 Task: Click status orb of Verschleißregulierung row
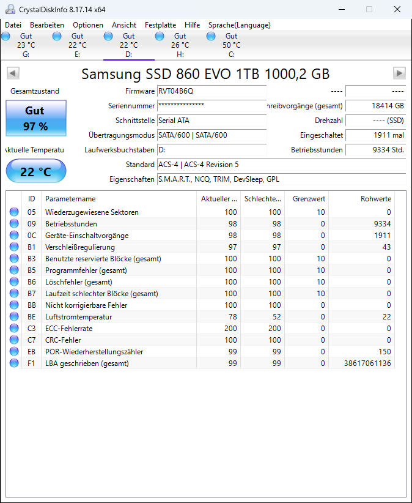point(14,247)
